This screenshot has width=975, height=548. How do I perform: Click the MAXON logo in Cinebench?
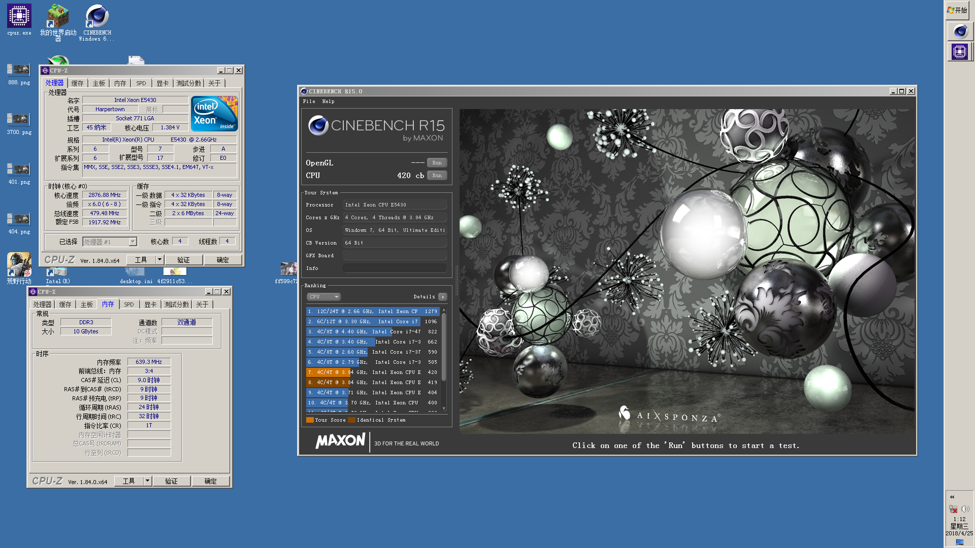pyautogui.click(x=340, y=440)
